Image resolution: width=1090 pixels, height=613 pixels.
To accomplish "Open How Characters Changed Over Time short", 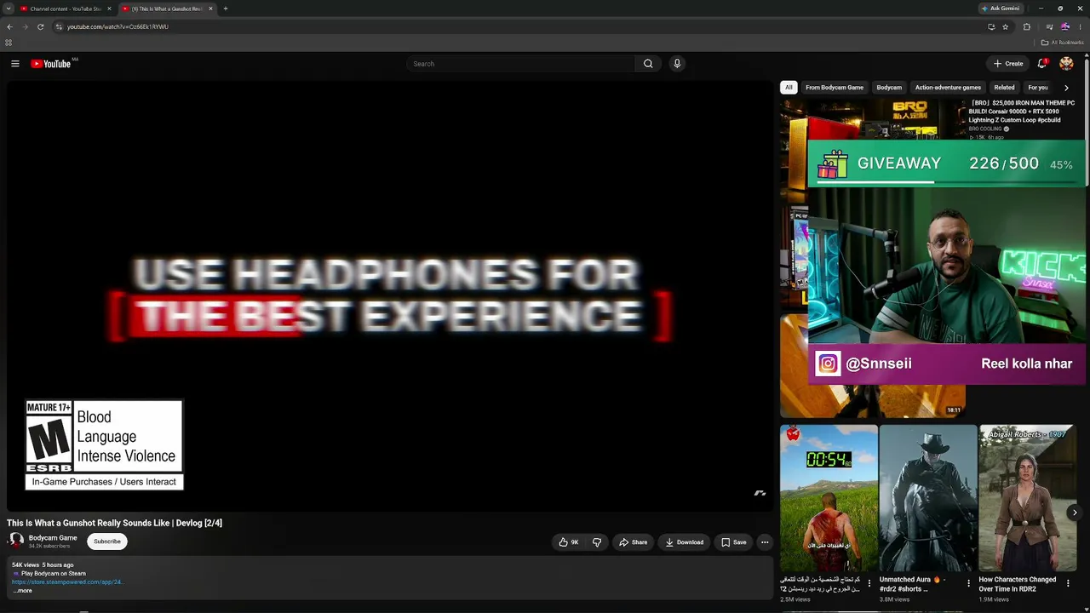I will 1027,498.
